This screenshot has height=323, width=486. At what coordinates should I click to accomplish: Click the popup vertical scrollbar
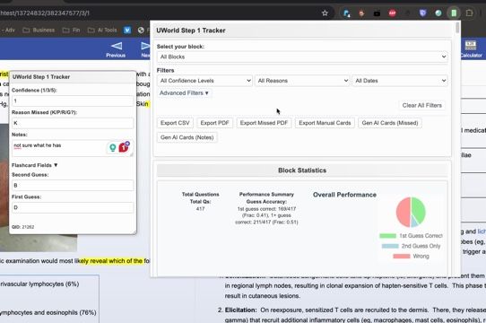point(457,28)
